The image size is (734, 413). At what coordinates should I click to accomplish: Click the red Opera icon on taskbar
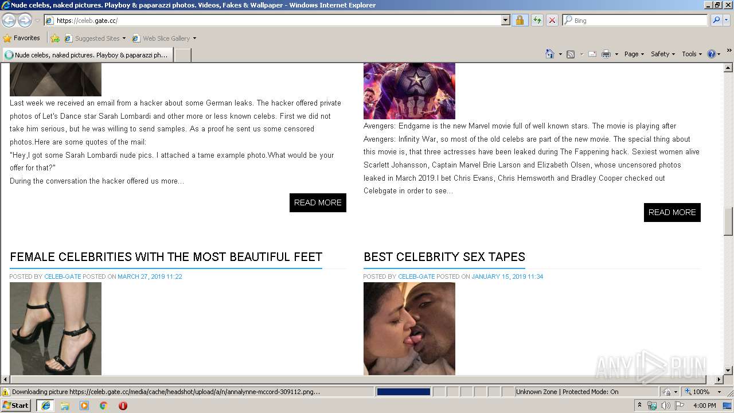tap(123, 406)
